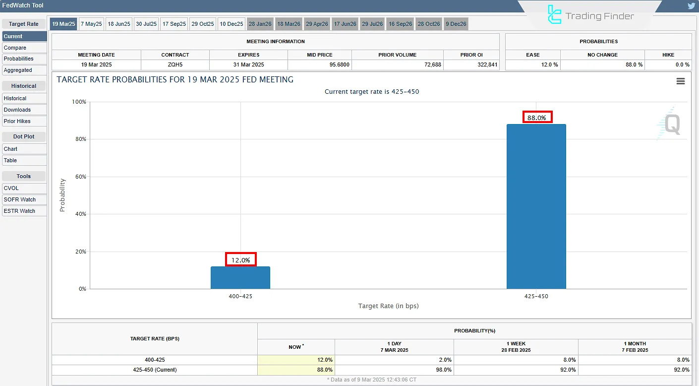The image size is (699, 386).
Task: Select the 28 Jan26 meeting tab
Action: point(260,24)
